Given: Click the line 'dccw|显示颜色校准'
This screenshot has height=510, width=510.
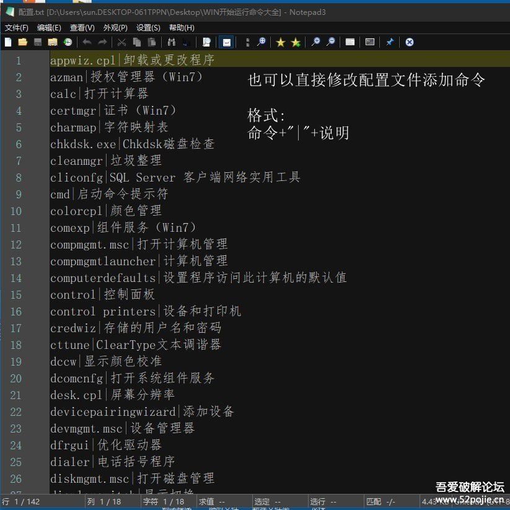Looking at the screenshot, I should coord(106,362).
